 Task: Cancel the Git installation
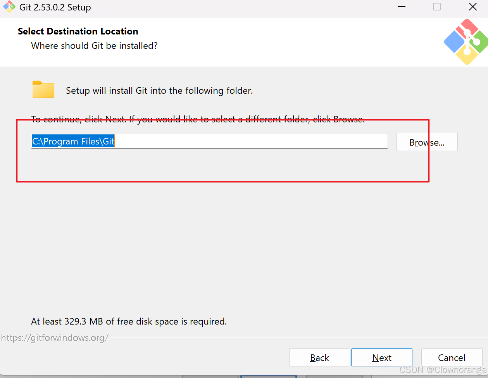pos(452,357)
